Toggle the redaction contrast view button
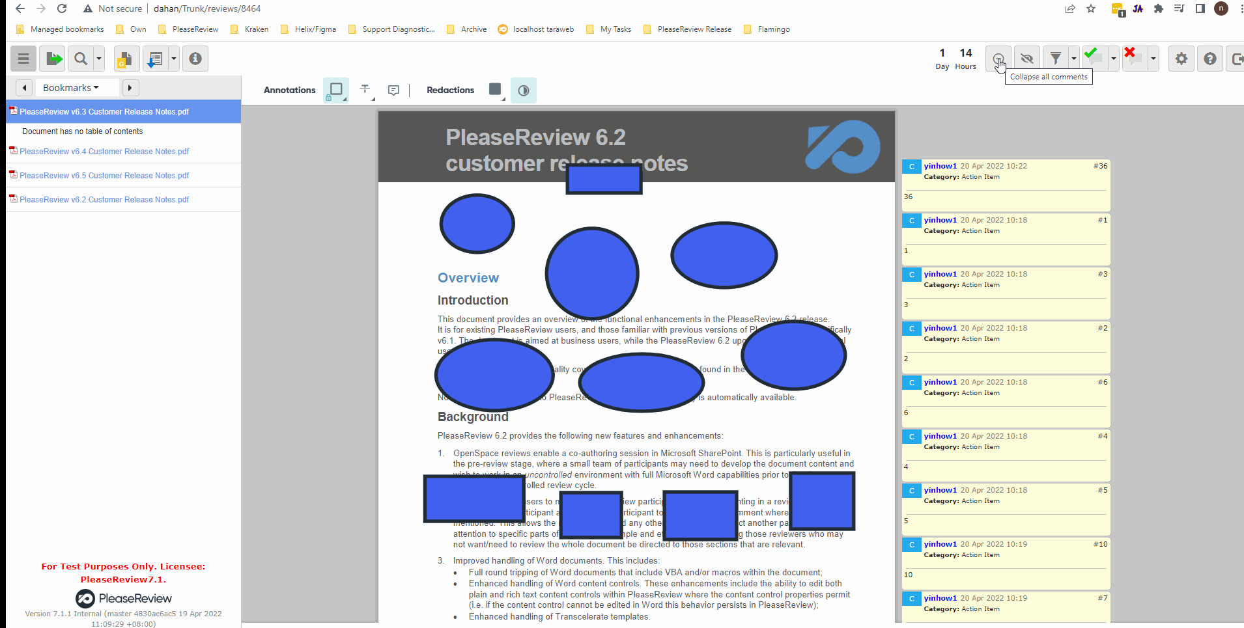This screenshot has width=1244, height=628. (x=524, y=90)
